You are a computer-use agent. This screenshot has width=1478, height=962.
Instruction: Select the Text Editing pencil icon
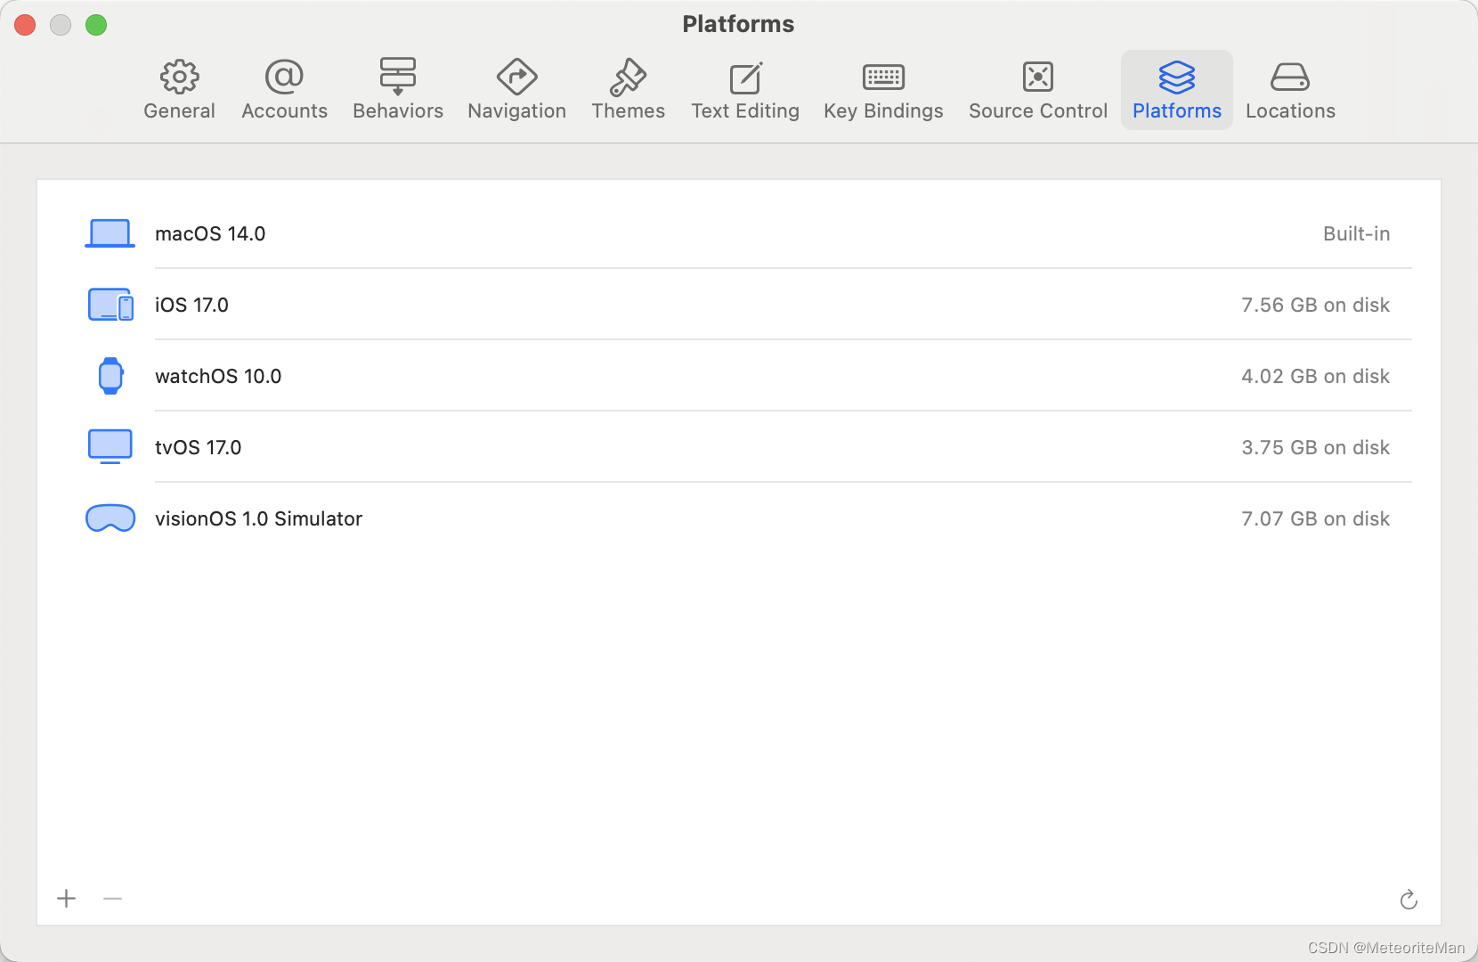[x=745, y=77]
